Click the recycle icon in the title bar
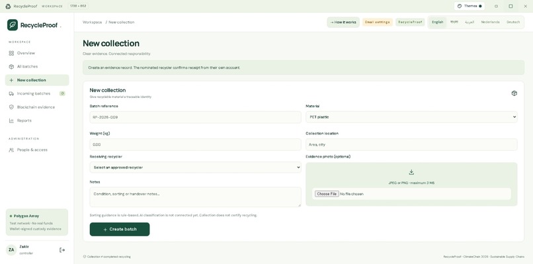 pos(8,6)
